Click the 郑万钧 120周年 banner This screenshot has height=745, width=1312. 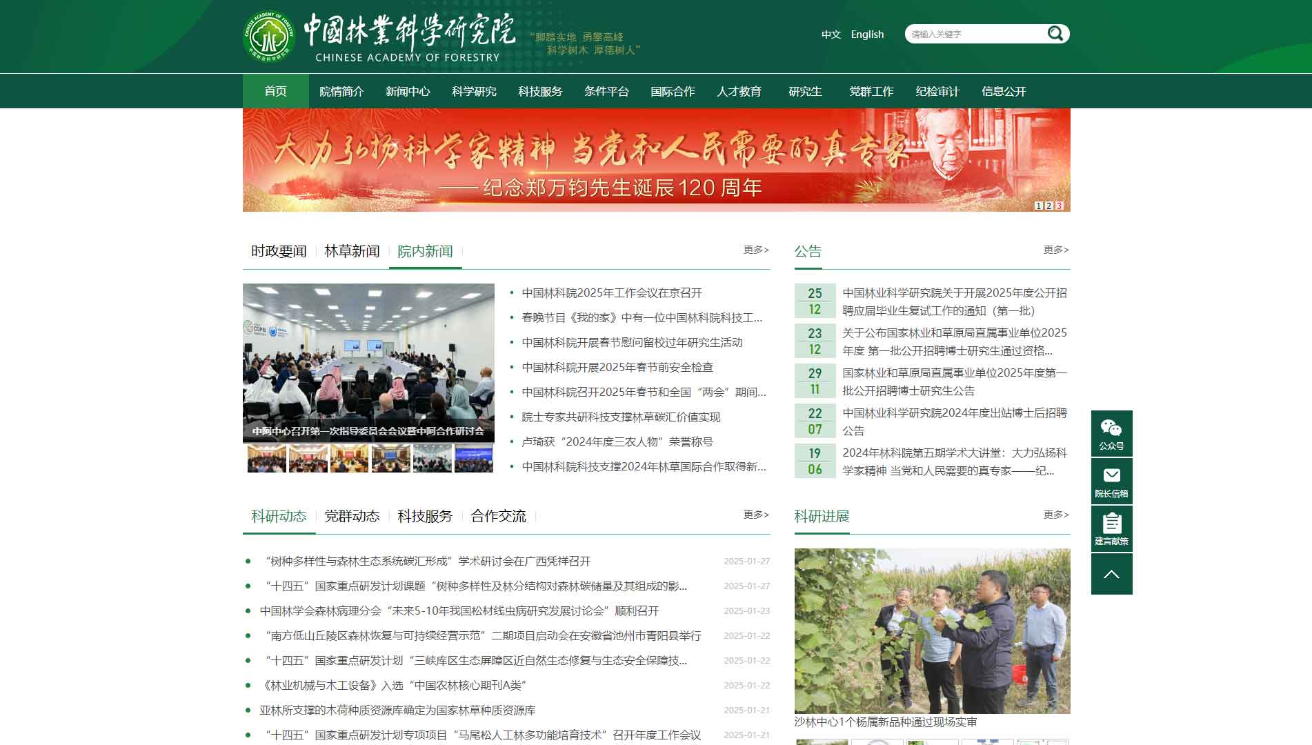coord(656,160)
